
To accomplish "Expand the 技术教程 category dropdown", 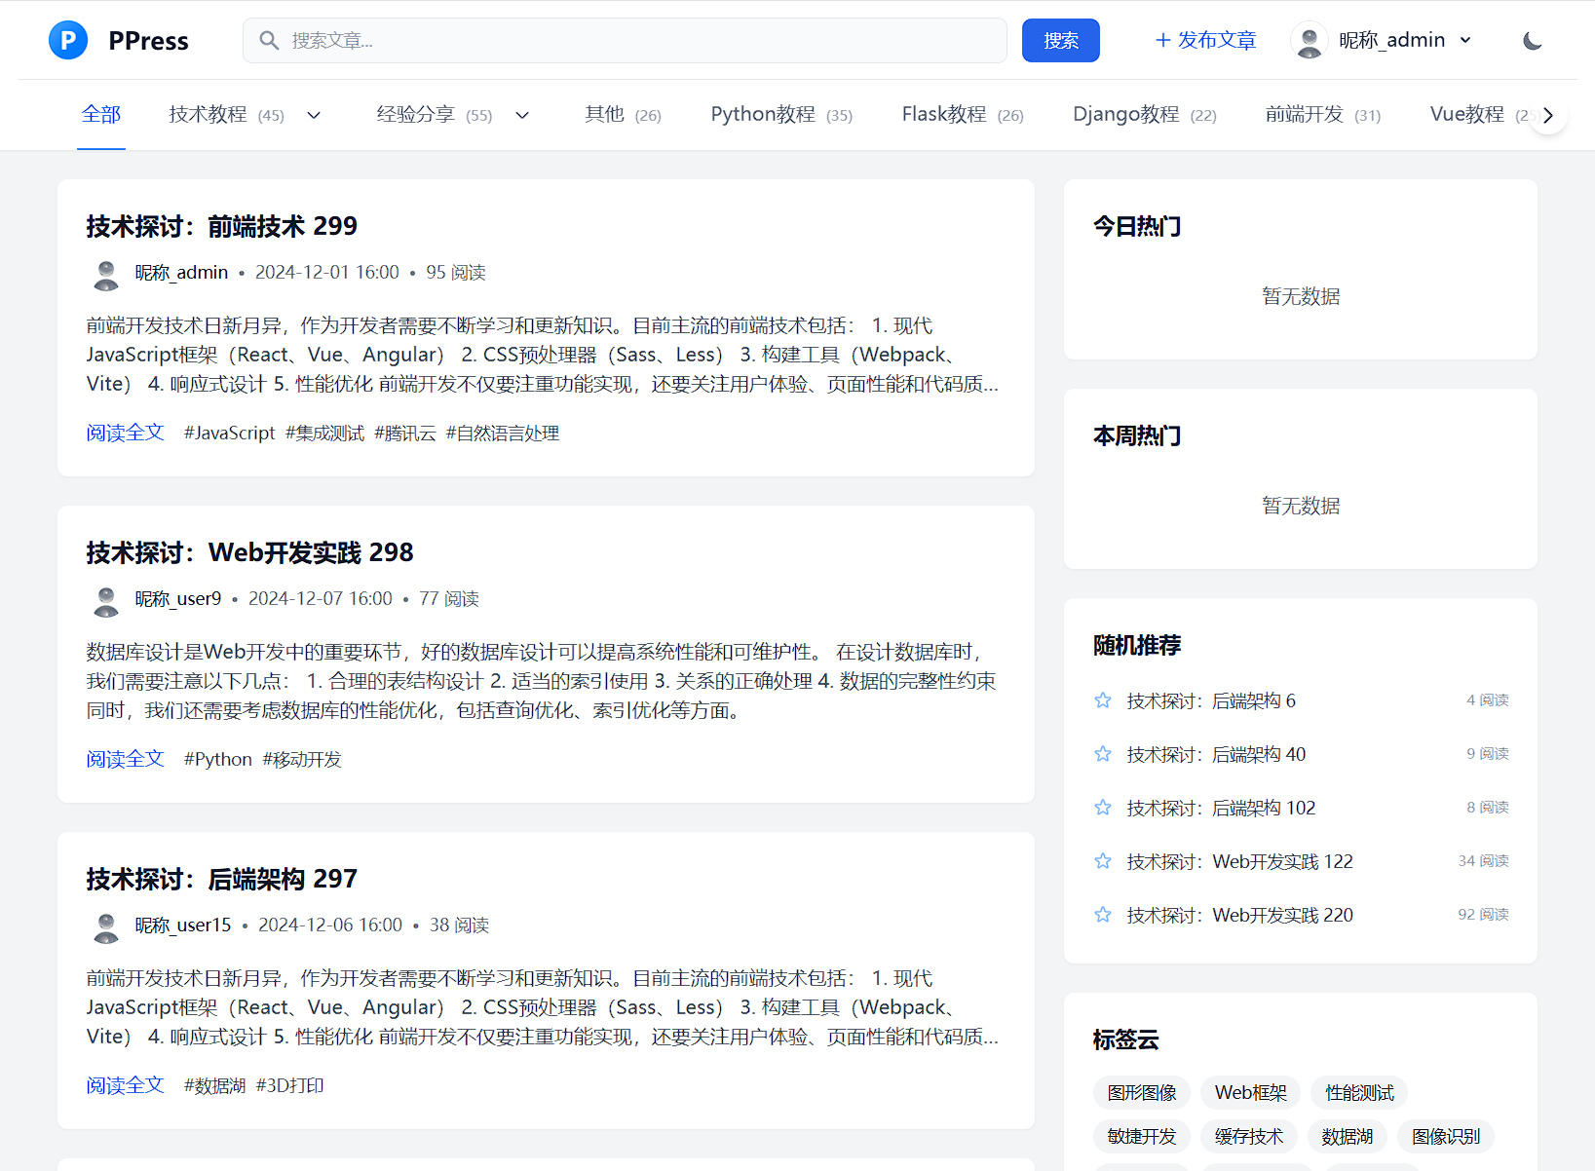I will pos(314,114).
